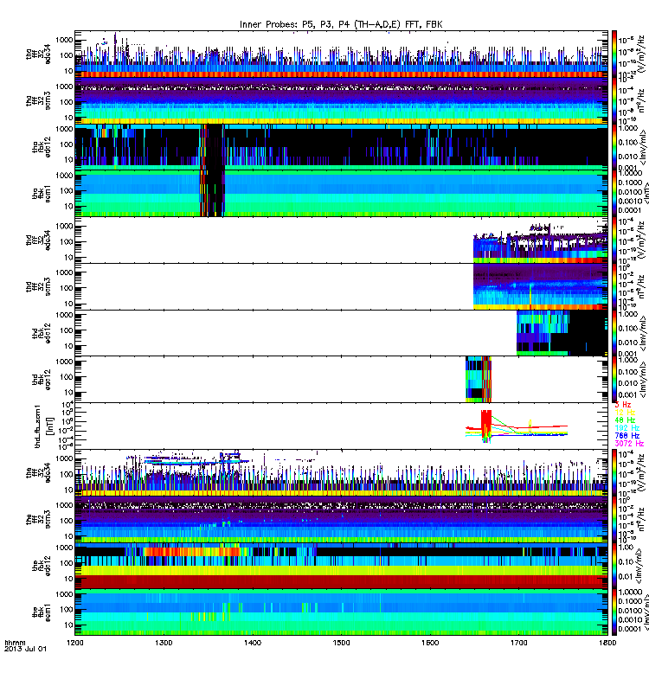Click the 1700 time axis label
This screenshot has height=692, width=649.
click(518, 643)
